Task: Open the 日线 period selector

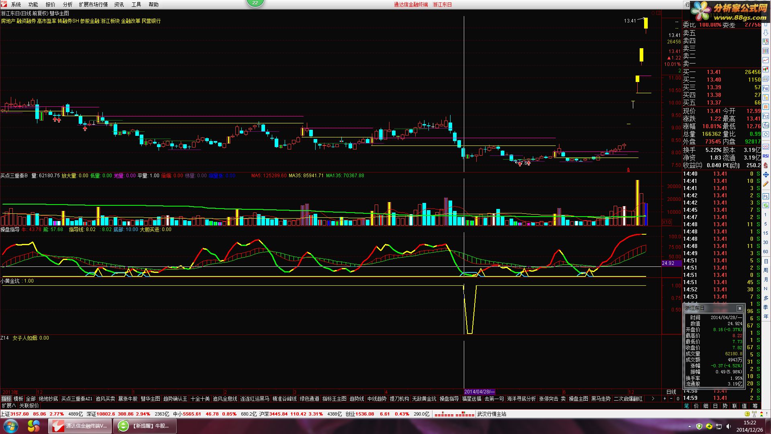Action: pos(671,392)
